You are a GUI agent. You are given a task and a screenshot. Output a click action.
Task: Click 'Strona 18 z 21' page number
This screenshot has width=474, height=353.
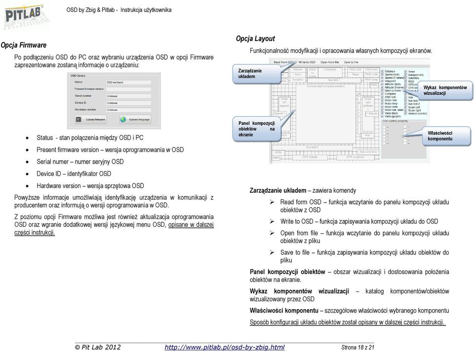(357, 347)
